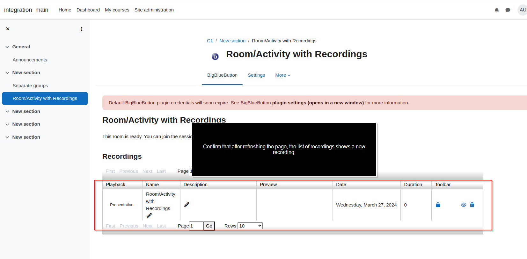Click the Preview column header
527x259 pixels.
point(268,185)
